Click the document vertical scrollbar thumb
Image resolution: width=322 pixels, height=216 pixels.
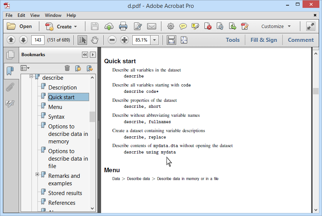316,91
